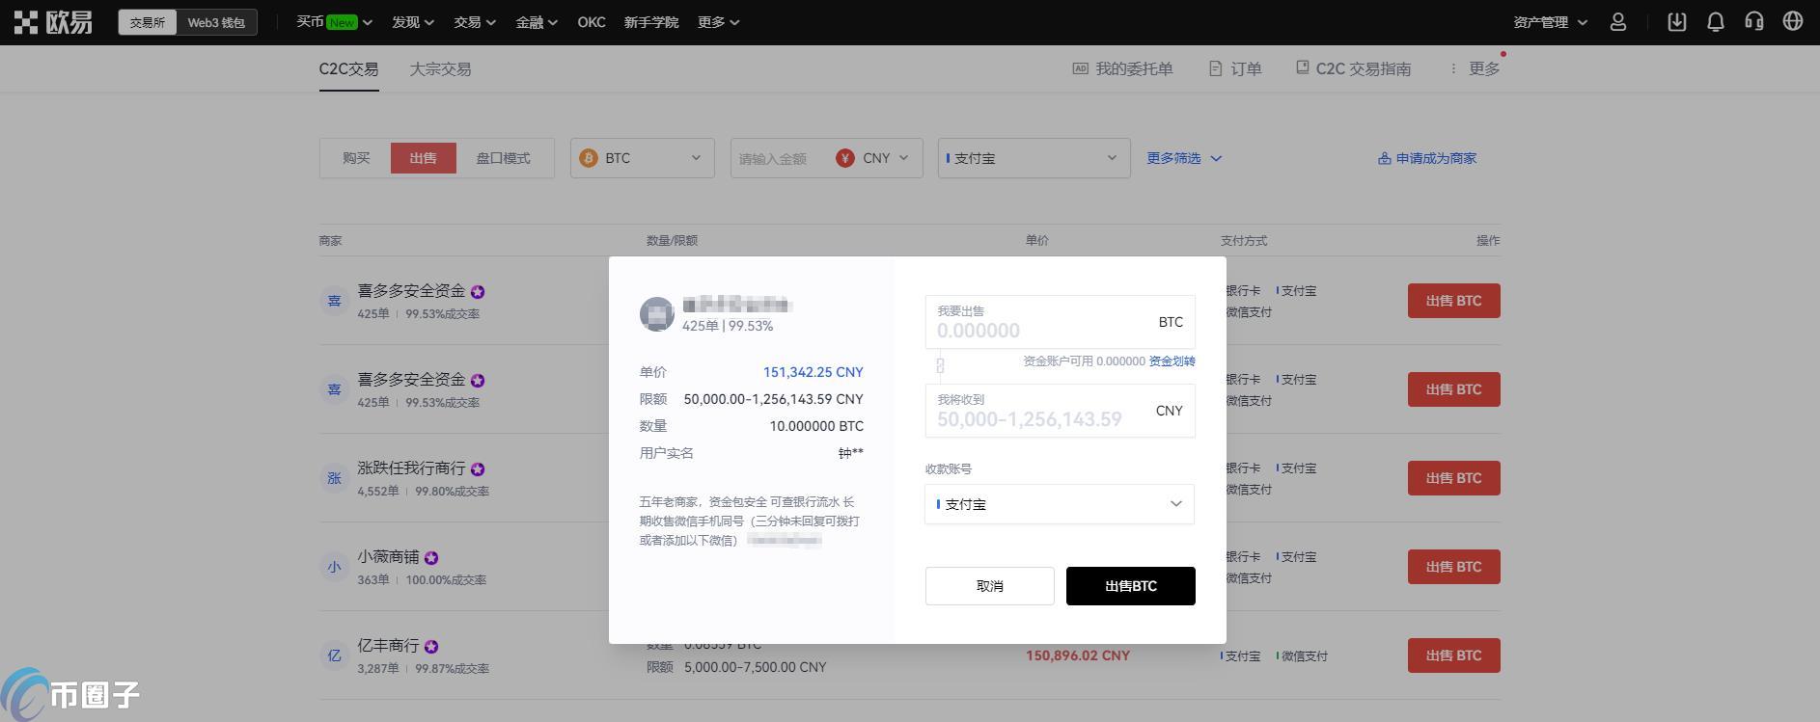Open the language globe icon
This screenshot has width=1820, height=722.
(x=1793, y=21)
